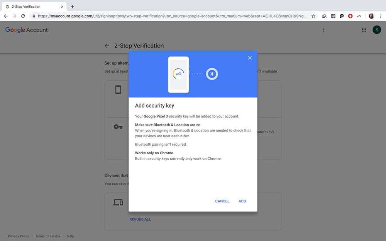Screen dimensions: 386x241
Task: Open the Help link in the footer
Action: tap(70, 236)
